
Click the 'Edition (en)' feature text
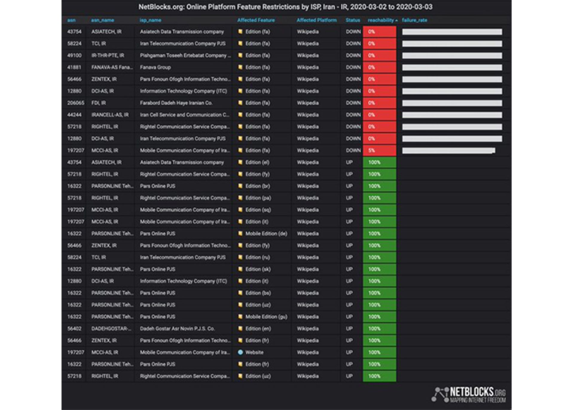click(258, 328)
